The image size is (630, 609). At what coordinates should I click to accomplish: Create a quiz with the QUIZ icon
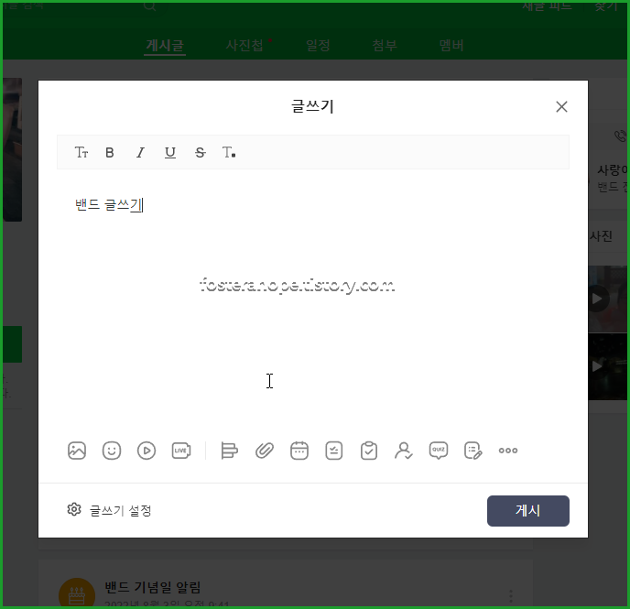(439, 451)
